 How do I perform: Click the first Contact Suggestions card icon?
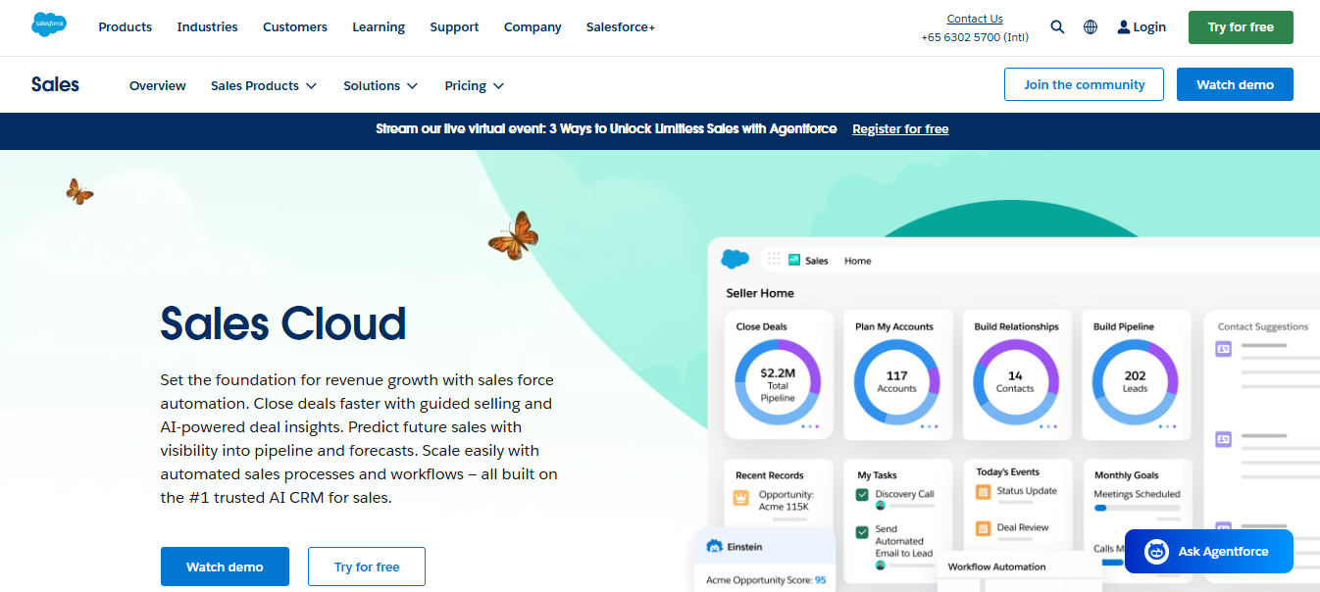point(1223,348)
